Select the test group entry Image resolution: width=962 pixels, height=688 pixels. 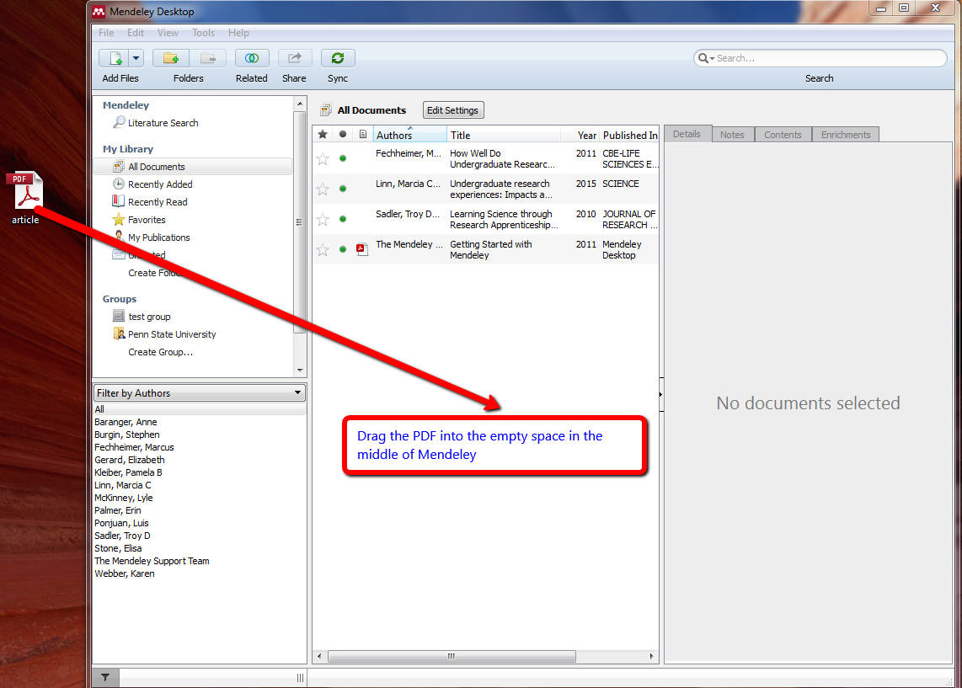(x=142, y=317)
